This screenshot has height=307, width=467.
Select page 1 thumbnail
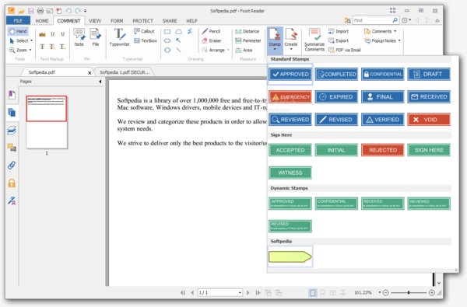tap(47, 122)
